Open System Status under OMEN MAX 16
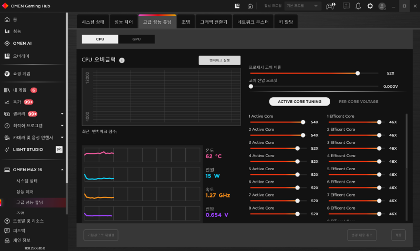 point(27,181)
